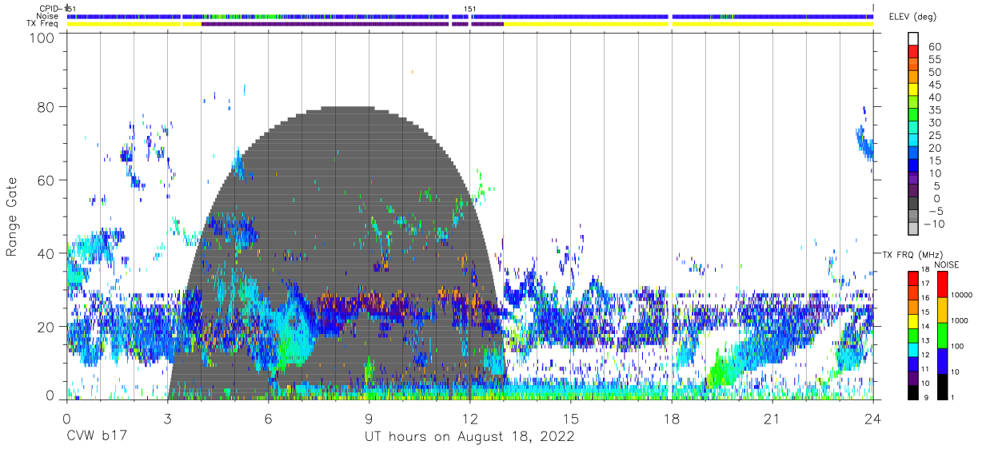982x453 pixels.
Task: Click the red top segment of the TX FRQ colorbar
Action: [x=912, y=279]
